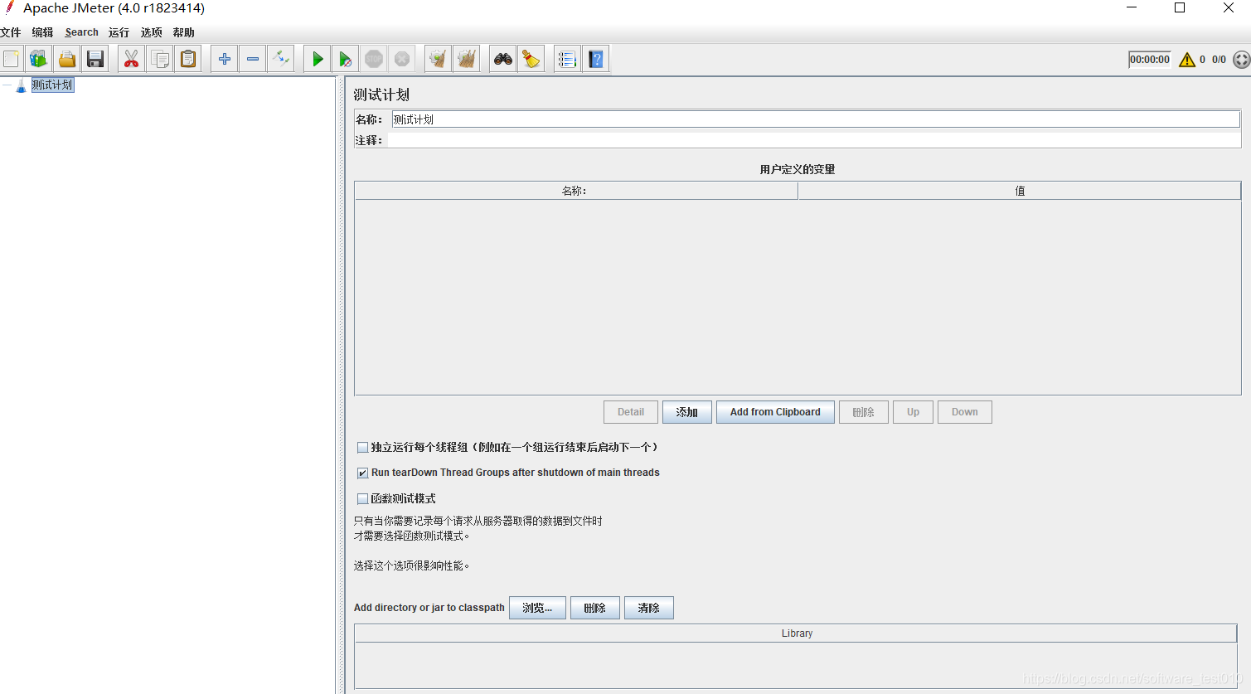
Task: Click the yellow warning triangle indicator
Action: coord(1187,60)
